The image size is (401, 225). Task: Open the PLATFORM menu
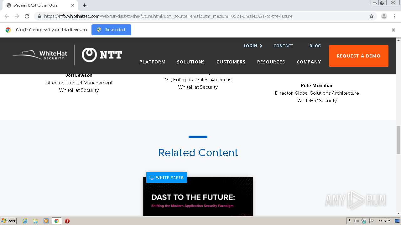point(152,62)
